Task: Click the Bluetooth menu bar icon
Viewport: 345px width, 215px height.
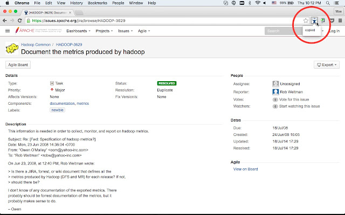Action: (250, 3)
